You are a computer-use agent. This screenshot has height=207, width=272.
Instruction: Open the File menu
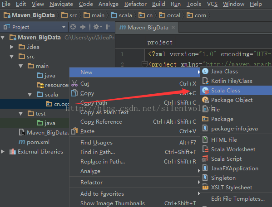coord(6,4)
